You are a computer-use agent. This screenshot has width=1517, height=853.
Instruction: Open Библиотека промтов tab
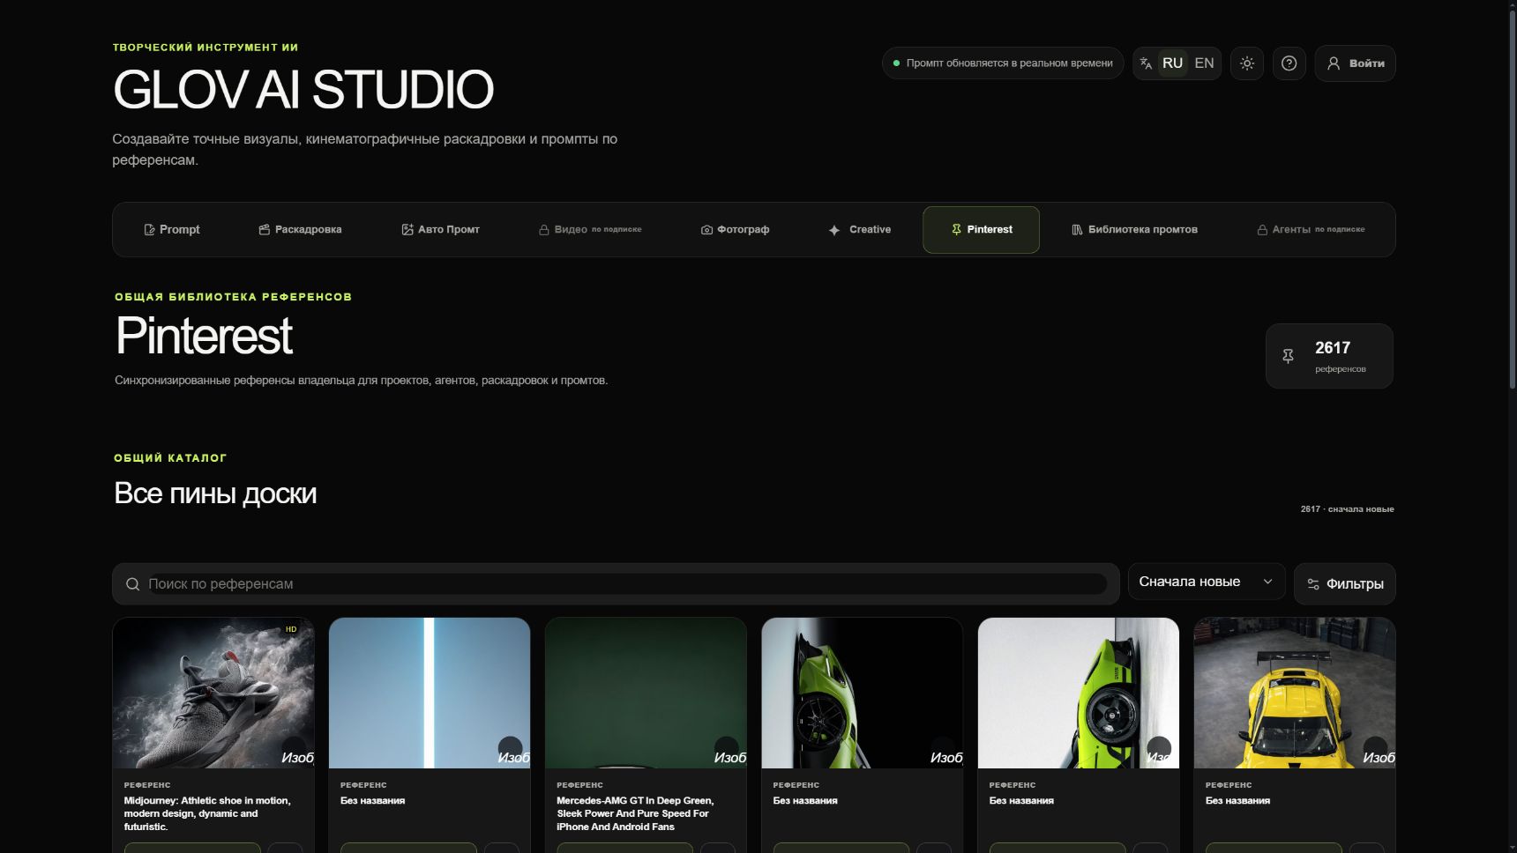[1135, 230]
